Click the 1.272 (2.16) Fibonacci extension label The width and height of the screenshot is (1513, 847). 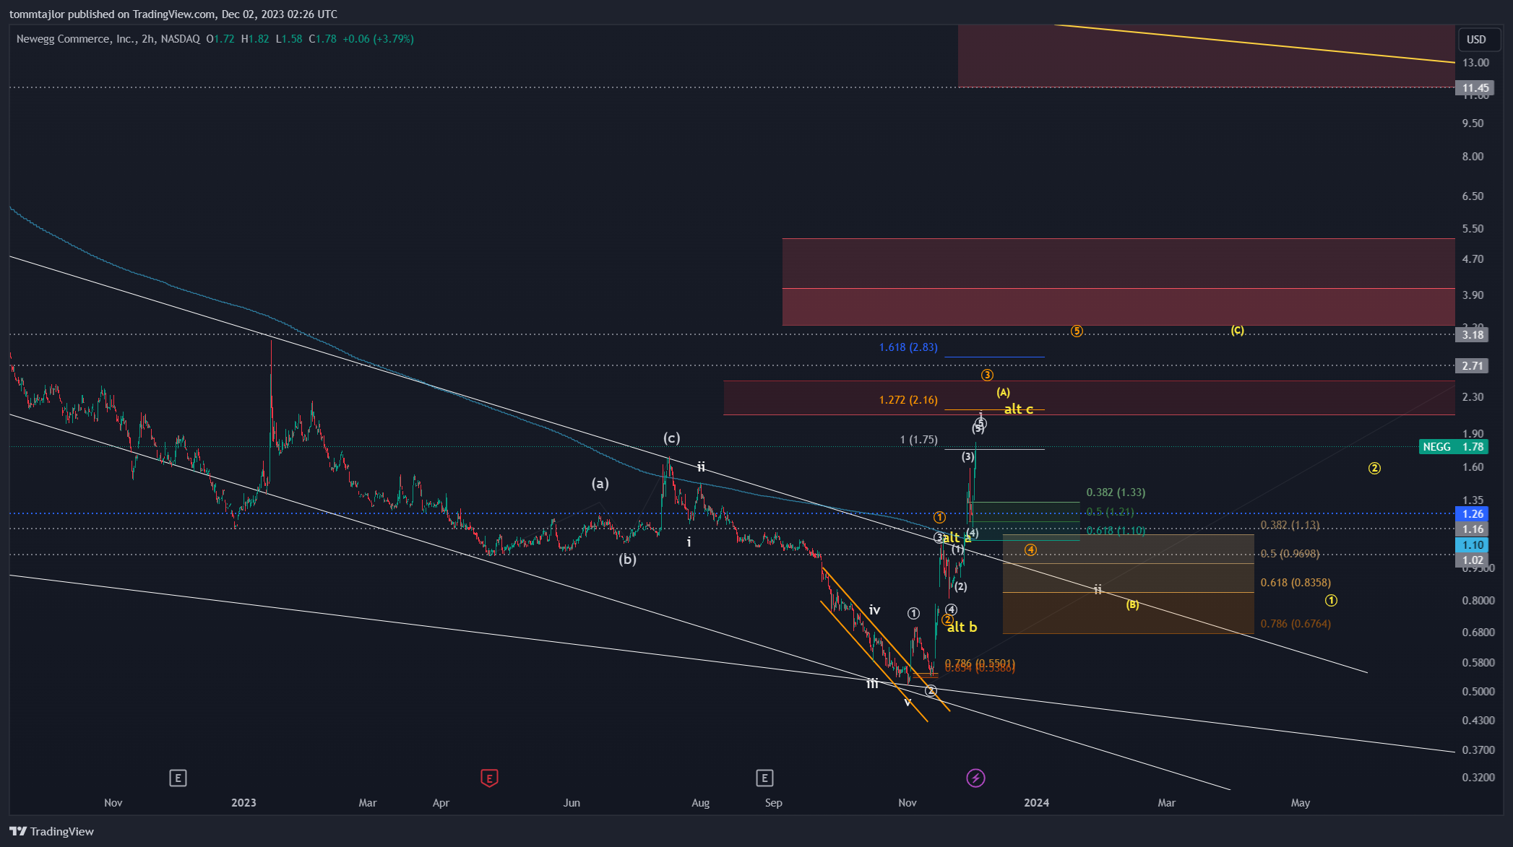click(x=908, y=400)
